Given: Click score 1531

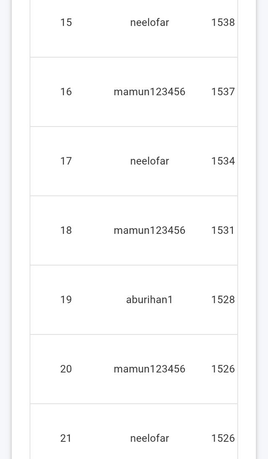Looking at the screenshot, I should 223,231.
